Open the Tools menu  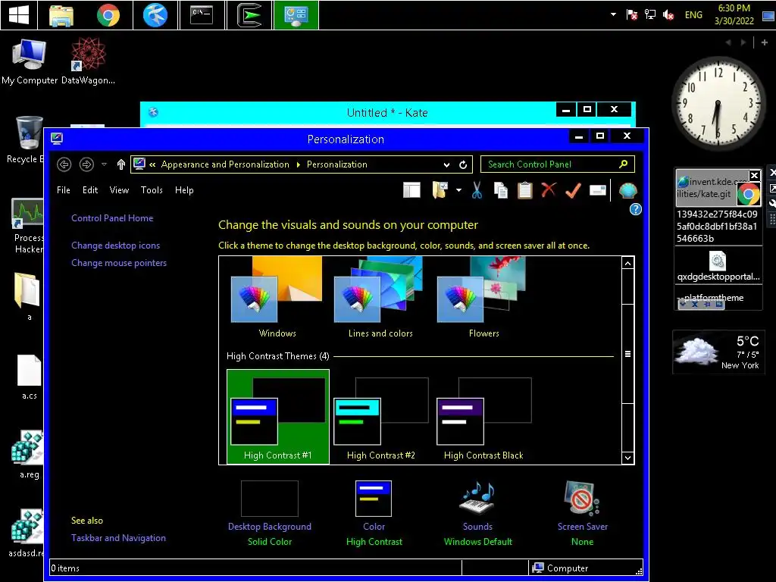(152, 190)
